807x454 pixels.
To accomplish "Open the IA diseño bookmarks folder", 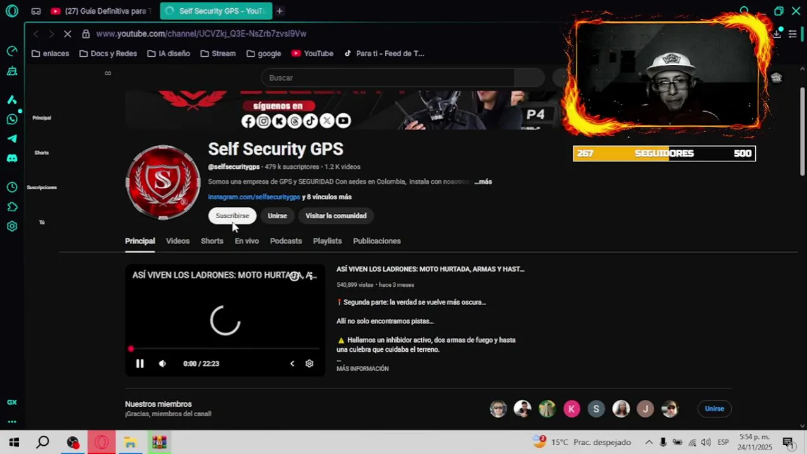I will tap(169, 54).
